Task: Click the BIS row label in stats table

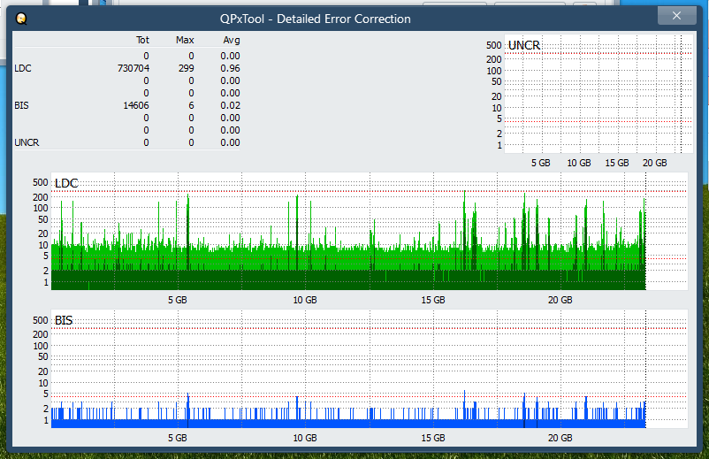Action: (21, 105)
